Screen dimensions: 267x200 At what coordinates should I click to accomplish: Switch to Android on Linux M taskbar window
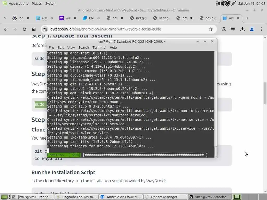coord(121,197)
